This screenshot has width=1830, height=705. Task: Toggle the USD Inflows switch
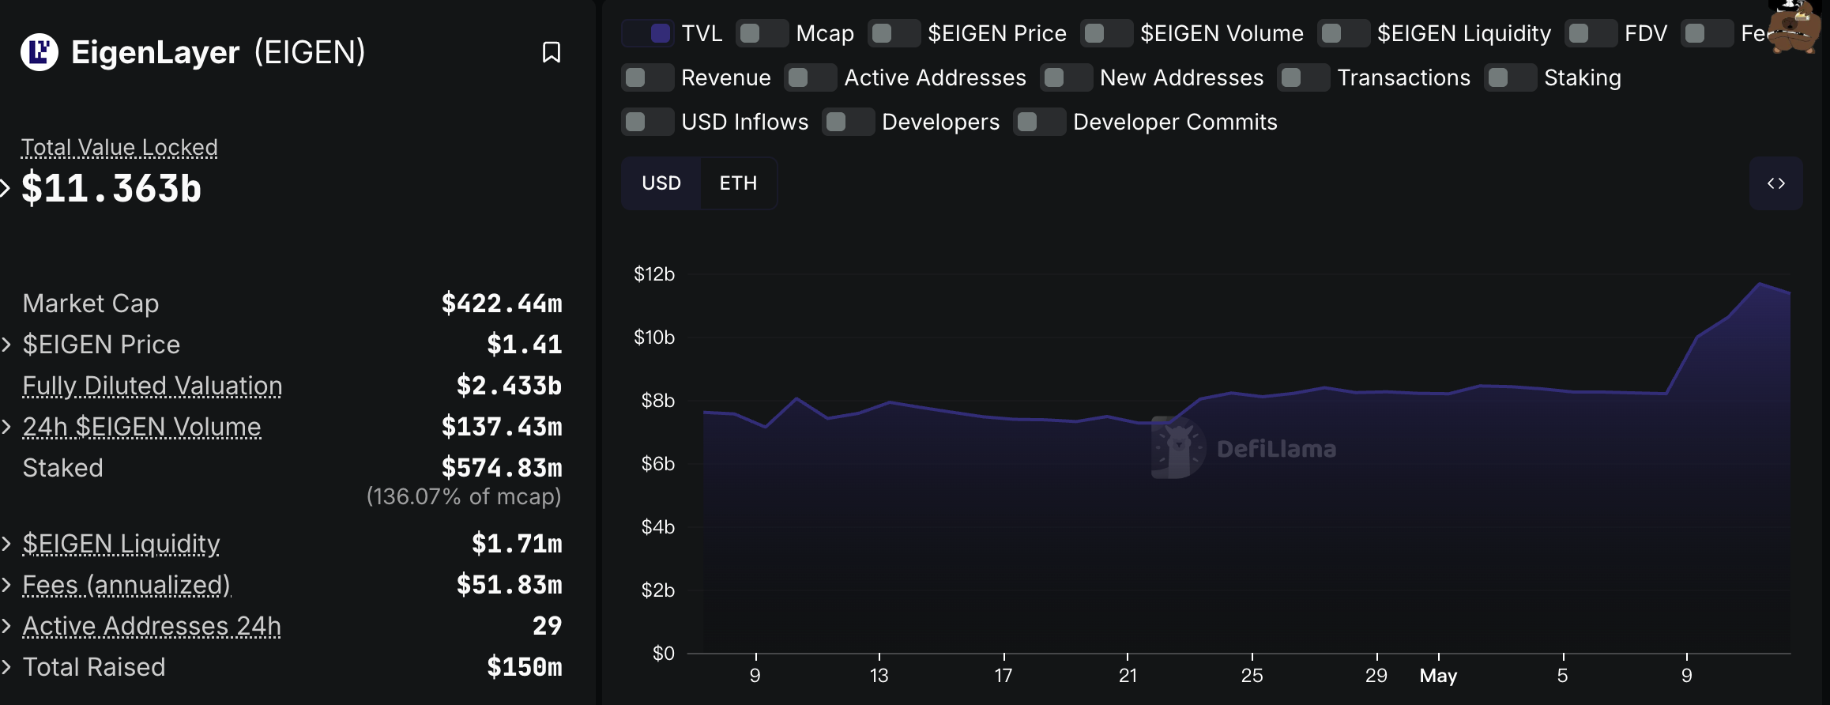[x=648, y=122]
